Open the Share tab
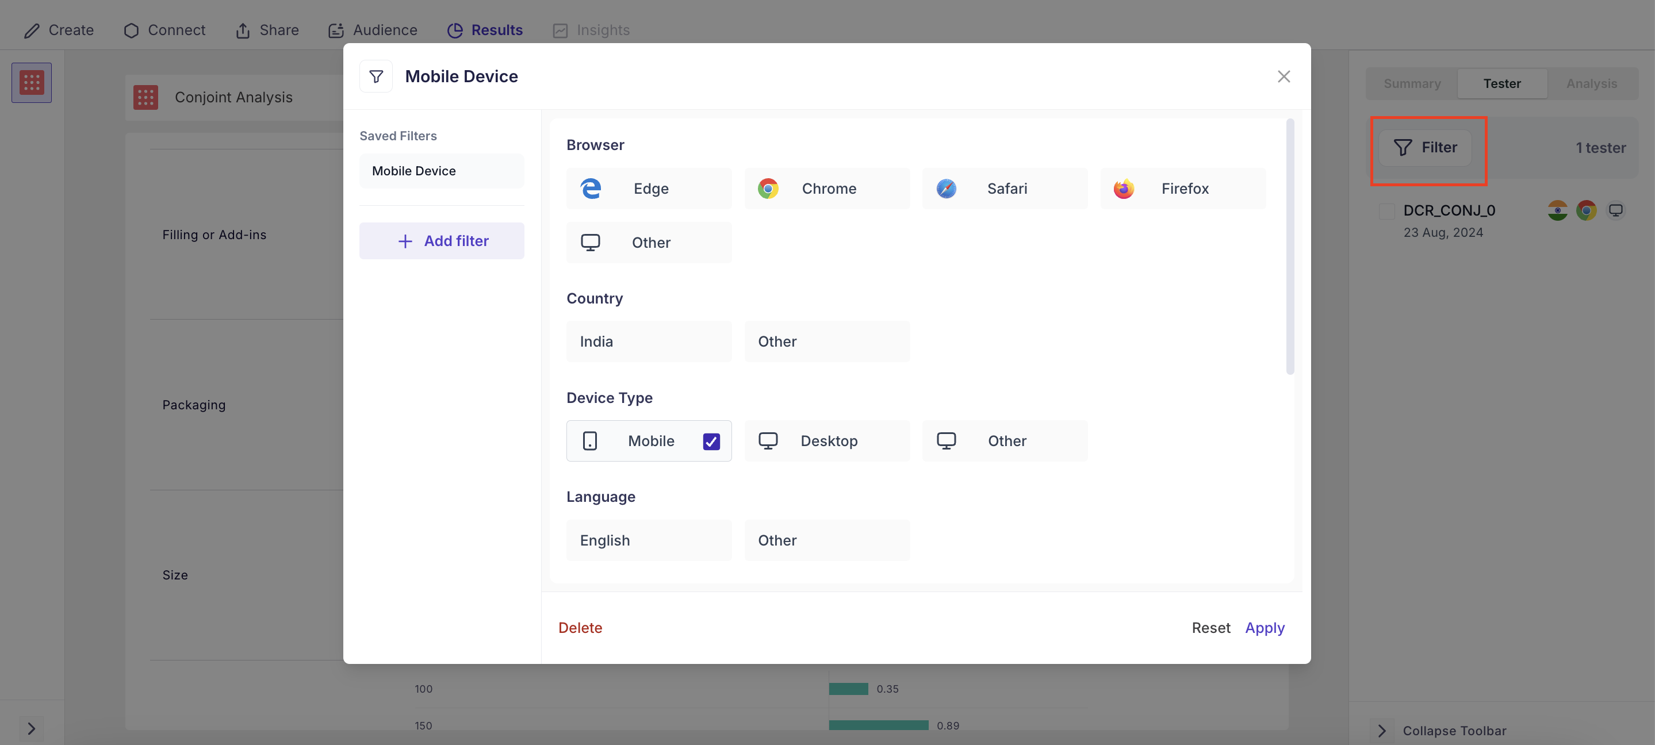Viewport: 1655px width, 745px height. [267, 30]
